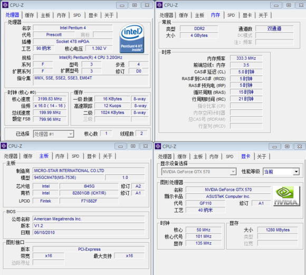
Task: Click the Intel Pentium 4 name field
Action: click(73, 28)
